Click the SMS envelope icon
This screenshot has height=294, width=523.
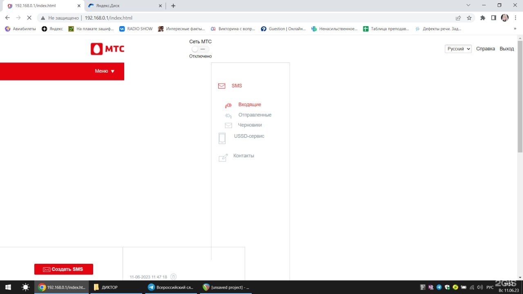click(x=221, y=86)
